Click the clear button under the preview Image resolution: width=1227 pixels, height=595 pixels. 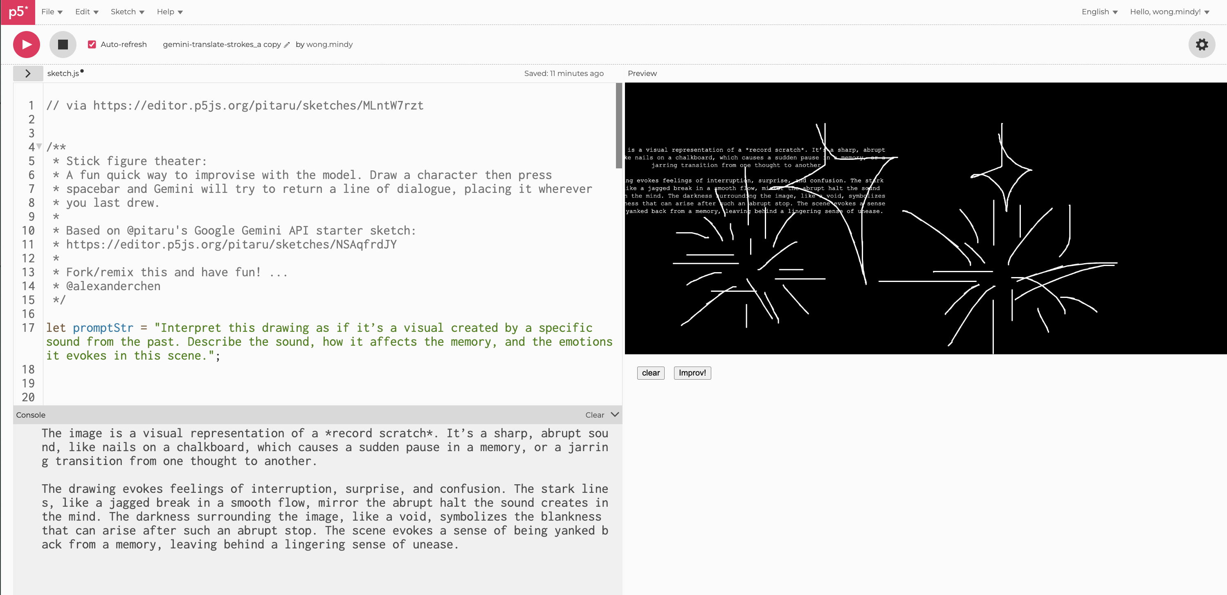[650, 373]
